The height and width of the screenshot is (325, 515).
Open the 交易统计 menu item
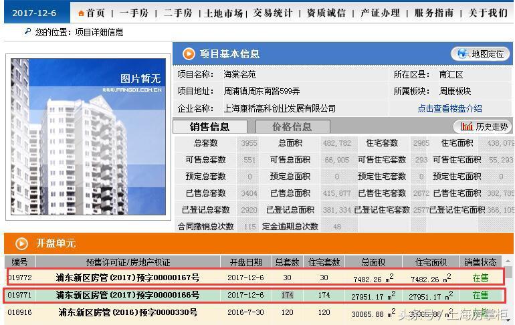[x=273, y=13]
